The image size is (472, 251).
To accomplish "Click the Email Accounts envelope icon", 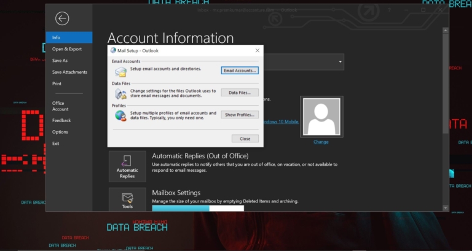I will pos(120,72).
